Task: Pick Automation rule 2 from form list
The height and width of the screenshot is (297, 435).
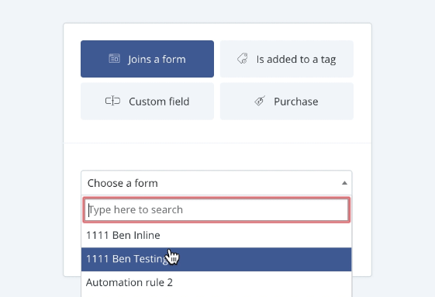Action: click(x=216, y=282)
